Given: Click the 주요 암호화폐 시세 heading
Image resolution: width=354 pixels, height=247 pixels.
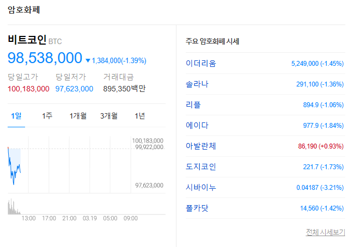Looking at the screenshot, I should click(212, 41).
